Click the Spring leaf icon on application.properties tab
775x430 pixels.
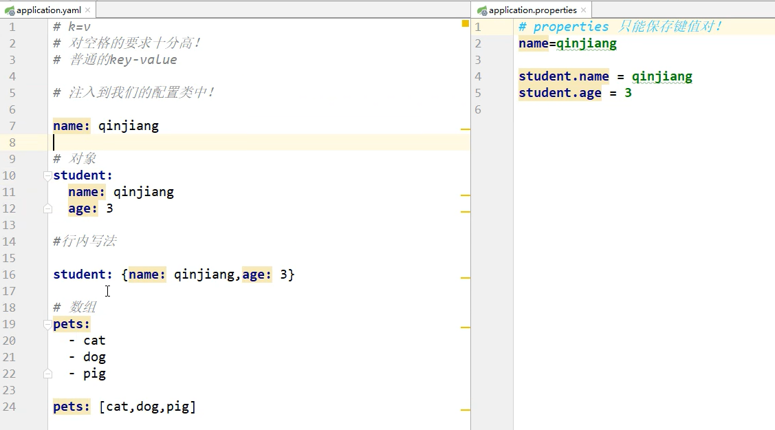click(481, 10)
